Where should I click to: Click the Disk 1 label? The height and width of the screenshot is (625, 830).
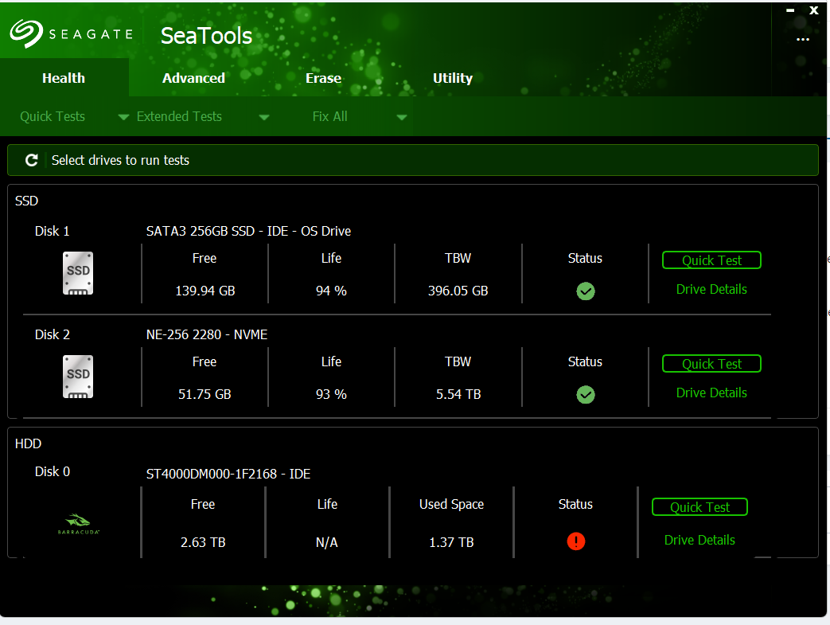[x=52, y=231]
